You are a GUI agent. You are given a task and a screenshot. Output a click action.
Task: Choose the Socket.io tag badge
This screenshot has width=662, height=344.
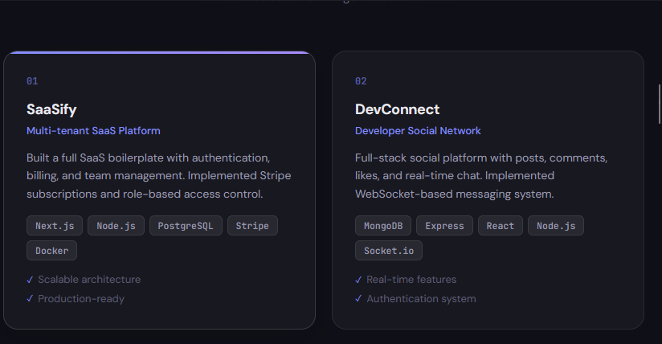click(x=389, y=251)
